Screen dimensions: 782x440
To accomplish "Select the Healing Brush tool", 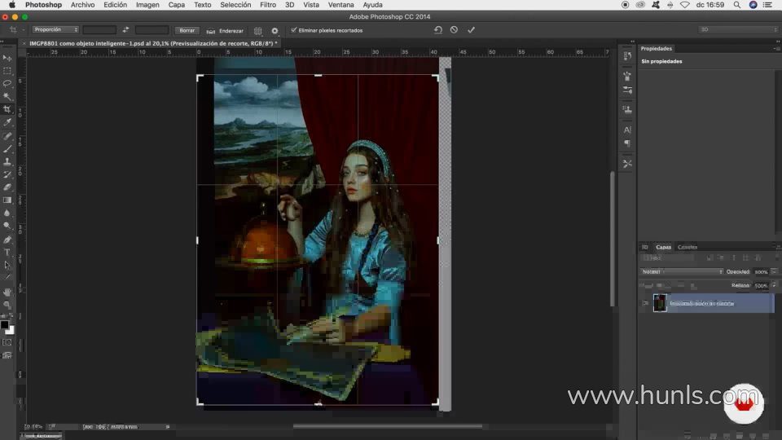I will tap(7, 136).
